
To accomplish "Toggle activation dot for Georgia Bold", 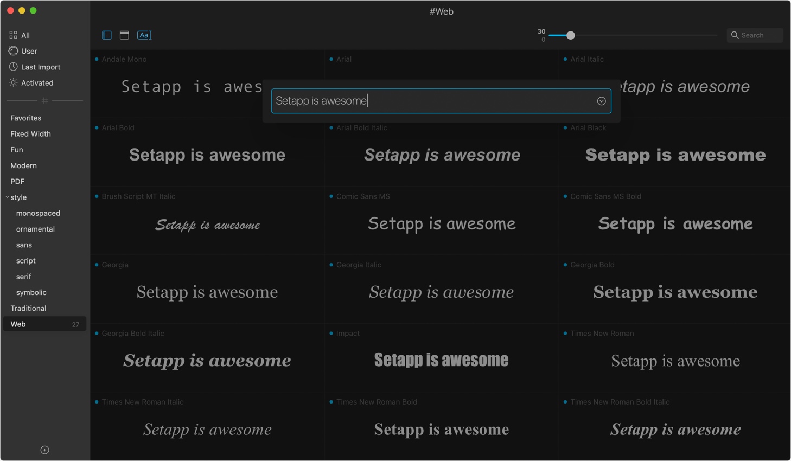I will [x=565, y=265].
